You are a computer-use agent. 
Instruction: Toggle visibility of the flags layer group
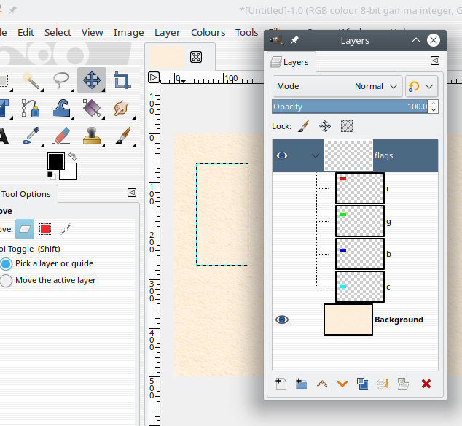[x=282, y=155]
